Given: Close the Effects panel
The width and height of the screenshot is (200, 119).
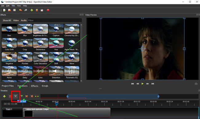Looking at the screenshot, I should click(83, 15).
